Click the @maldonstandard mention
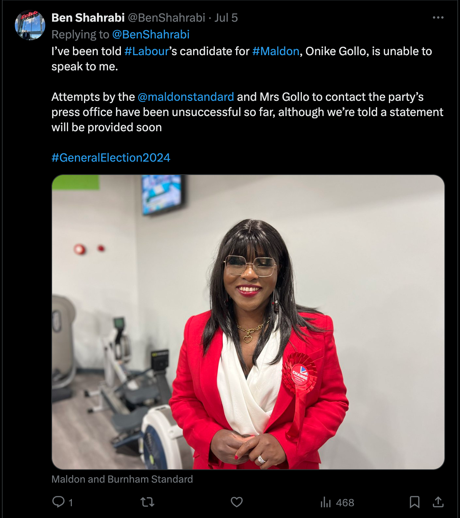460x518 pixels. tap(186, 97)
